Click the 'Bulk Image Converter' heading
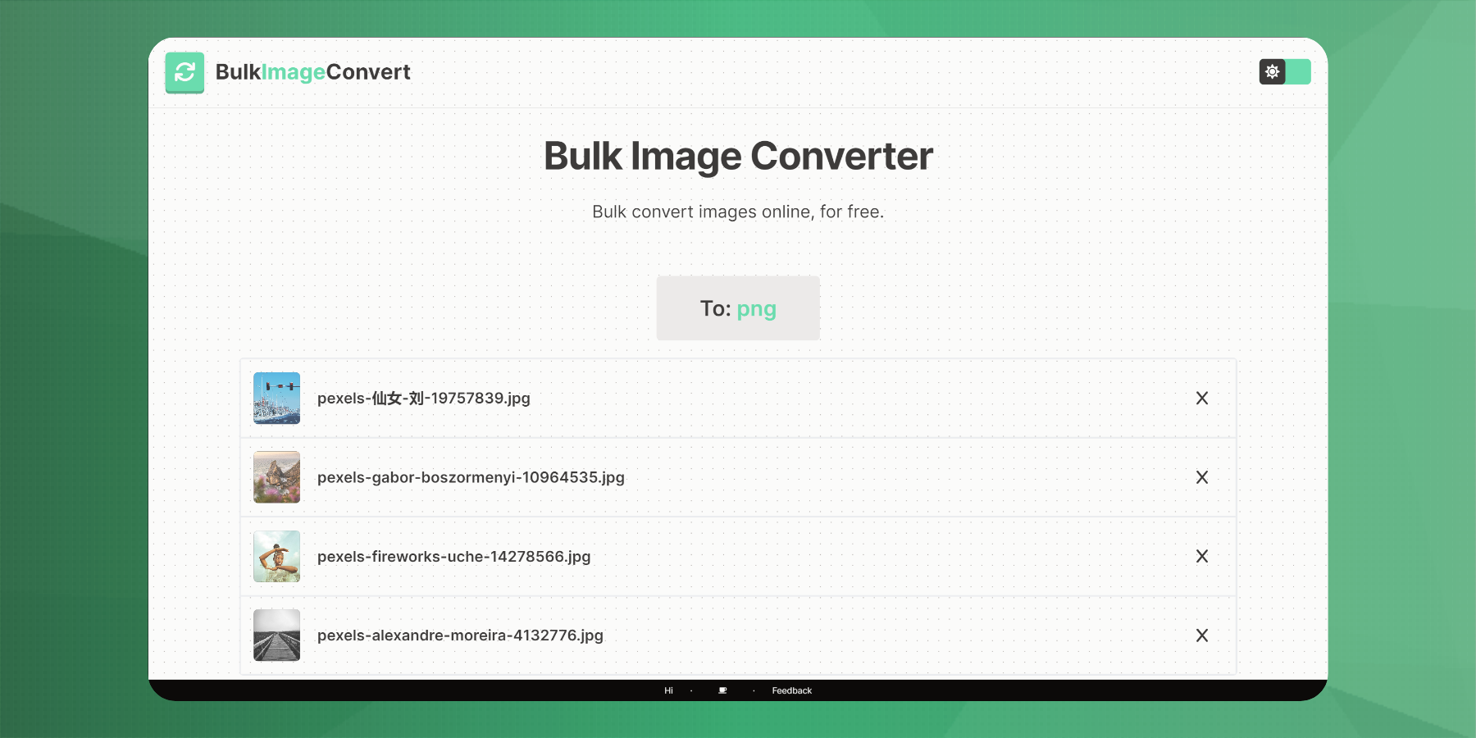The height and width of the screenshot is (738, 1476). [738, 156]
